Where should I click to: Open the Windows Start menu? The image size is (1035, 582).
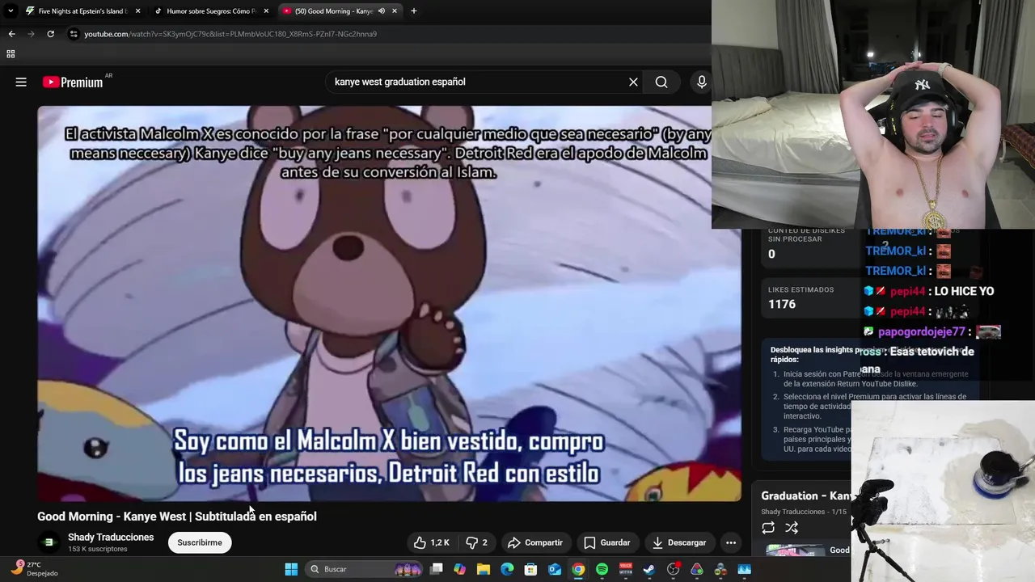point(291,569)
